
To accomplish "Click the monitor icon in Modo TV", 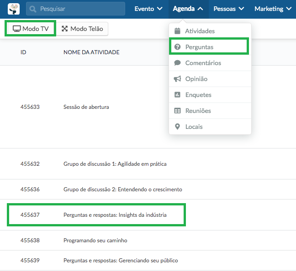I will click(16, 29).
